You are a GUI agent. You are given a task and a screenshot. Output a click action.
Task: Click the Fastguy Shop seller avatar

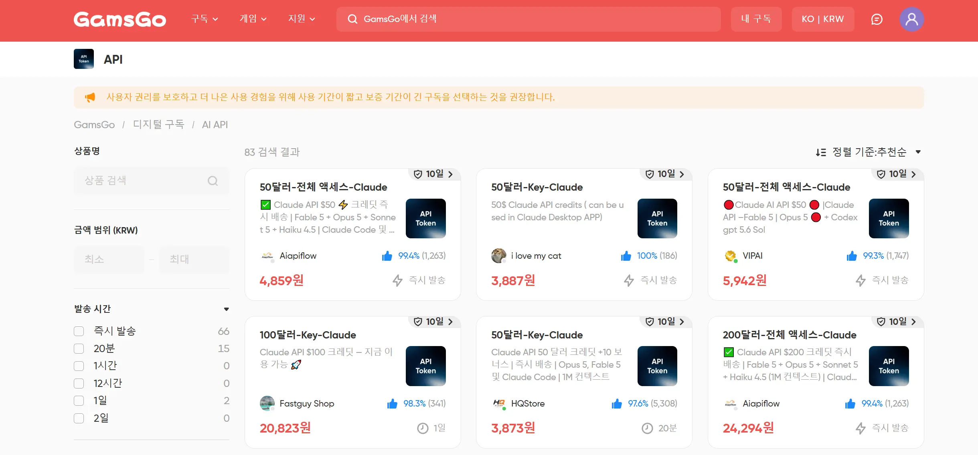point(267,403)
